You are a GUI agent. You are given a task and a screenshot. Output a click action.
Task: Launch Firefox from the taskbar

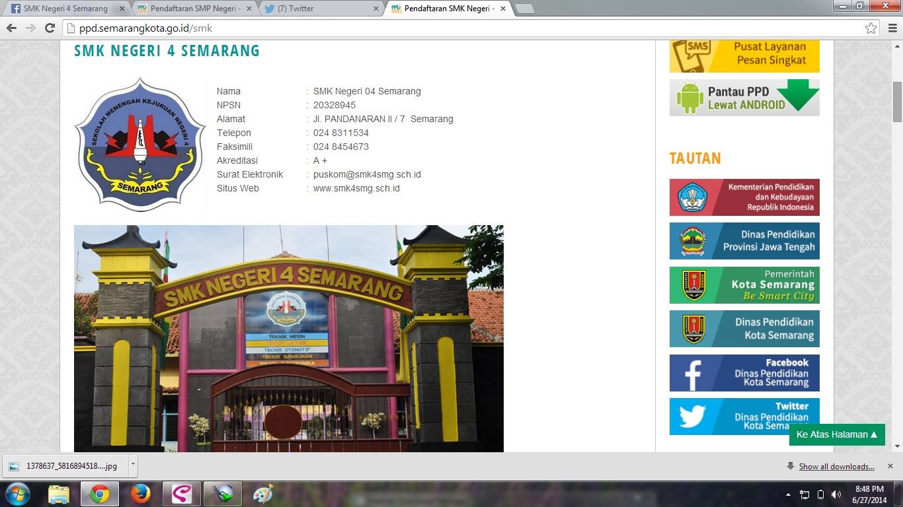(x=140, y=494)
